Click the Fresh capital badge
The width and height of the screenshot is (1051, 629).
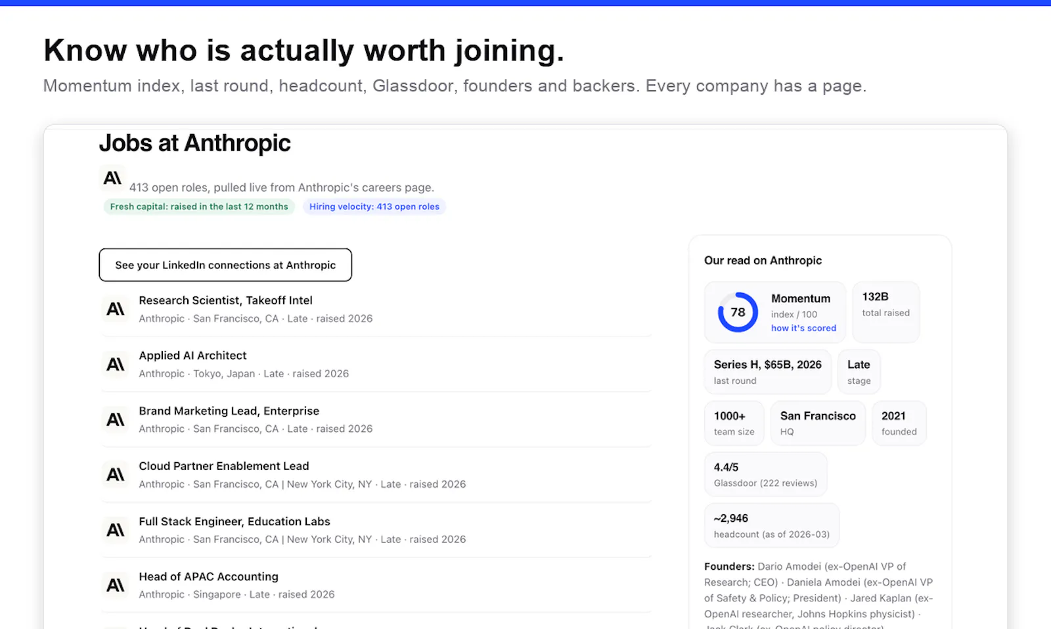pyautogui.click(x=199, y=206)
